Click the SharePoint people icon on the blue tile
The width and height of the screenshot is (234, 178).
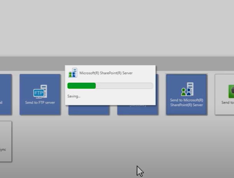point(187,90)
